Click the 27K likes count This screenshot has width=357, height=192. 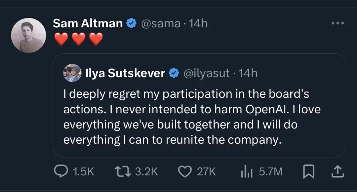[206, 172]
